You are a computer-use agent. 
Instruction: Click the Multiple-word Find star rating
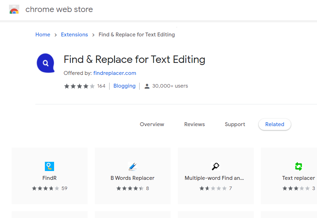213,189
